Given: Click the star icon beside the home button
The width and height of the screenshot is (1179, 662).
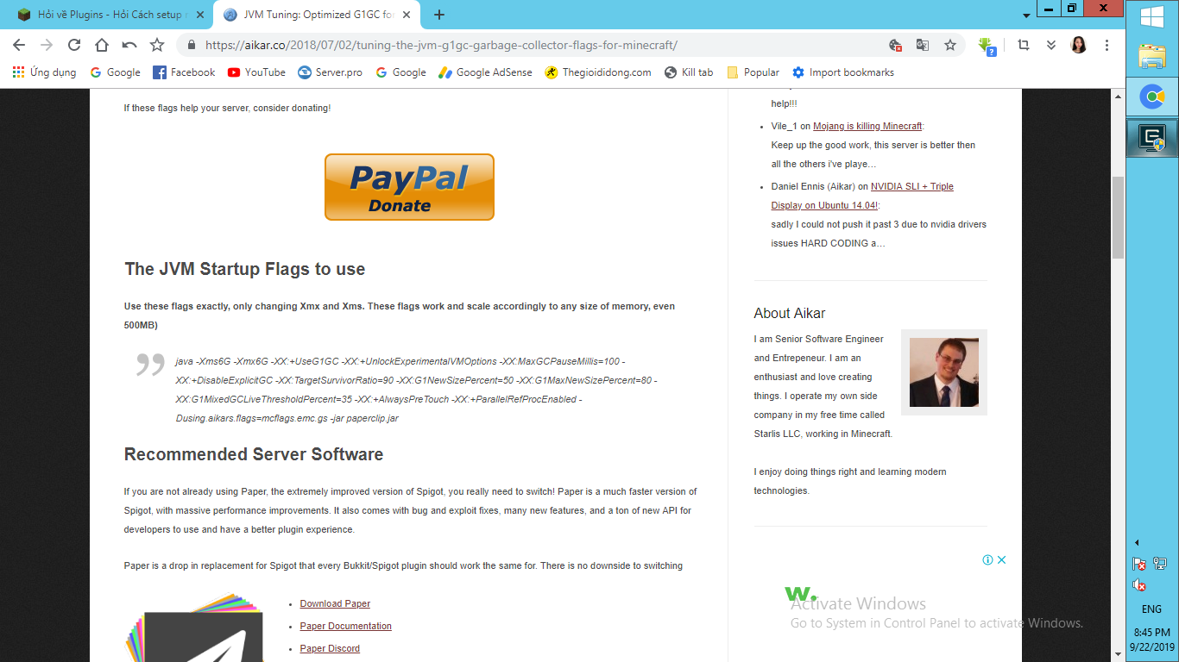Looking at the screenshot, I should (x=157, y=45).
